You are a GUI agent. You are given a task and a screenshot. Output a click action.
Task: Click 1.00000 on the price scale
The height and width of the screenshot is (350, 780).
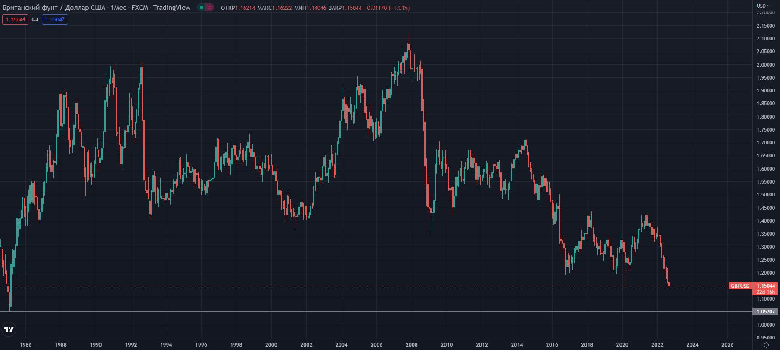click(765, 325)
